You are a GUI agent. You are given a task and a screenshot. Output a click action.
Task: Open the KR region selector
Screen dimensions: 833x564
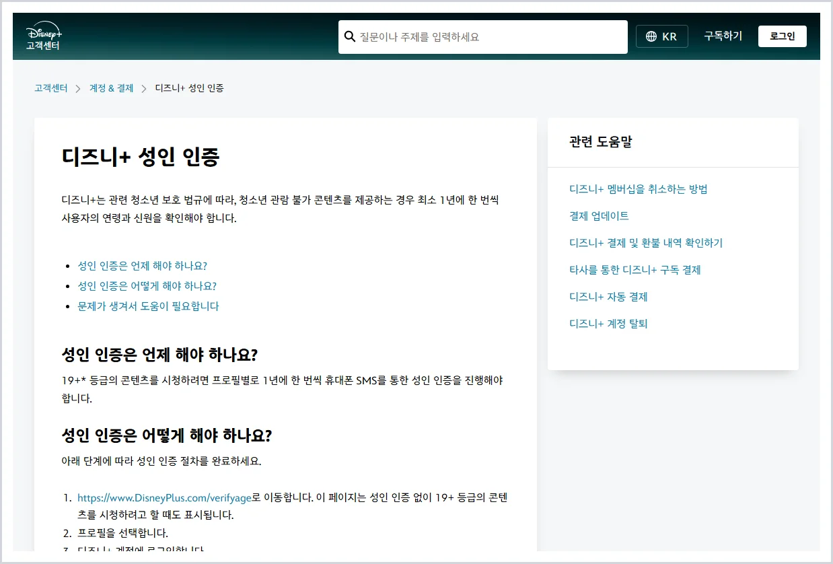[661, 36]
